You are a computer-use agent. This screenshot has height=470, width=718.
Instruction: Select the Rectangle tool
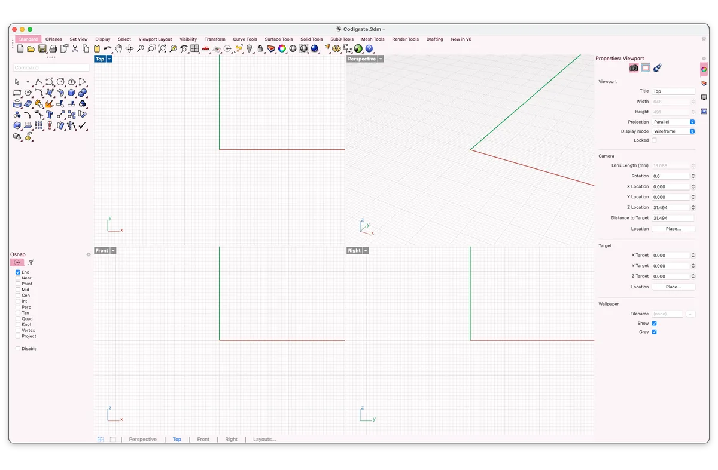pos(17,93)
